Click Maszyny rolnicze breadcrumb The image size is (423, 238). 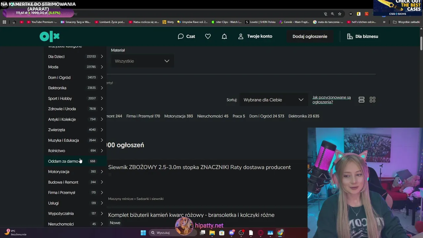pos(121,199)
